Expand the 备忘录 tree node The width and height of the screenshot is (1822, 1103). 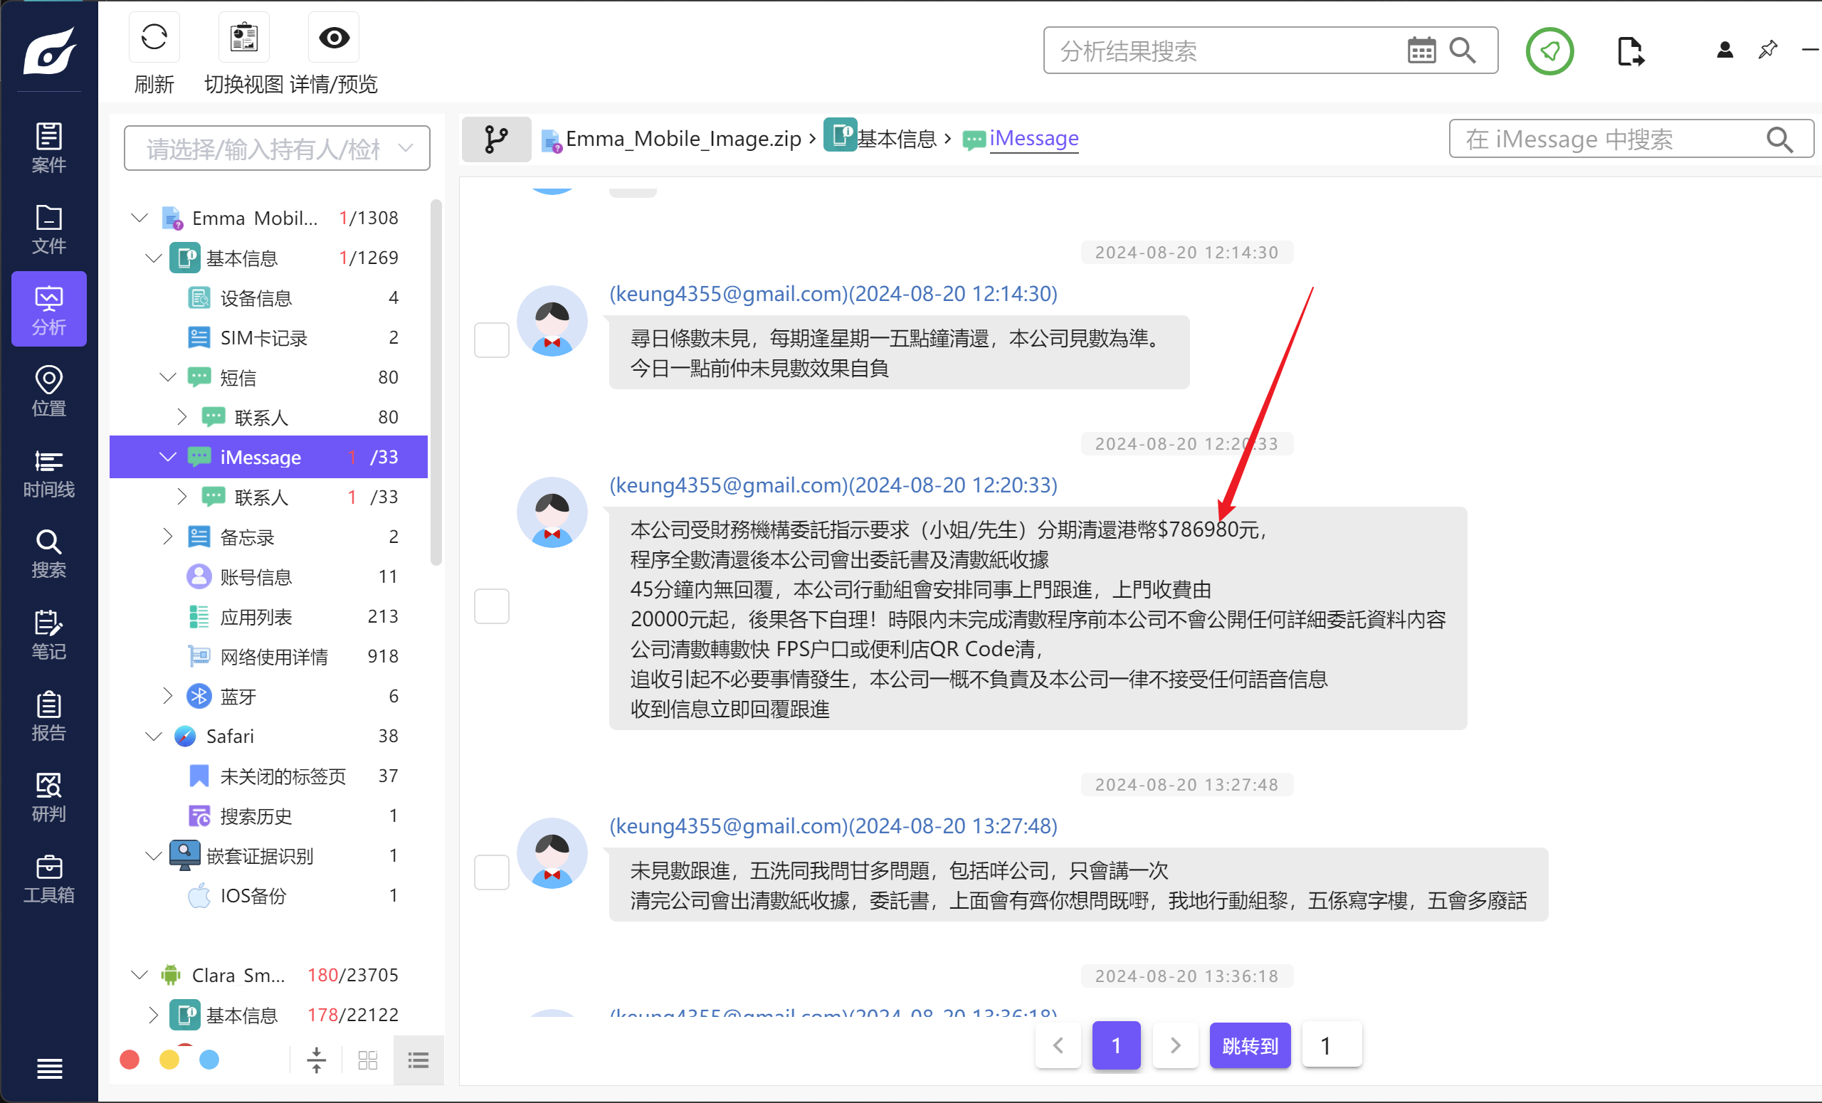pyautogui.click(x=167, y=536)
